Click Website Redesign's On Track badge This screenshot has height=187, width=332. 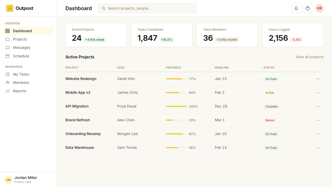271,79
